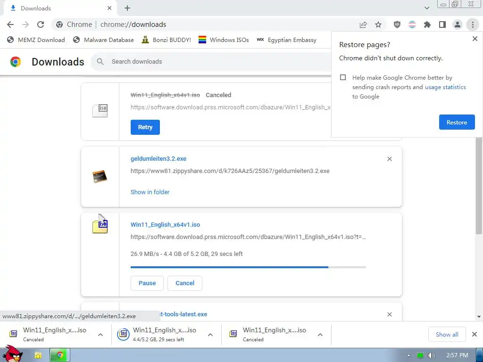The image size is (483, 362).
Task: Open the Chrome three-dot menu
Action: click(473, 25)
